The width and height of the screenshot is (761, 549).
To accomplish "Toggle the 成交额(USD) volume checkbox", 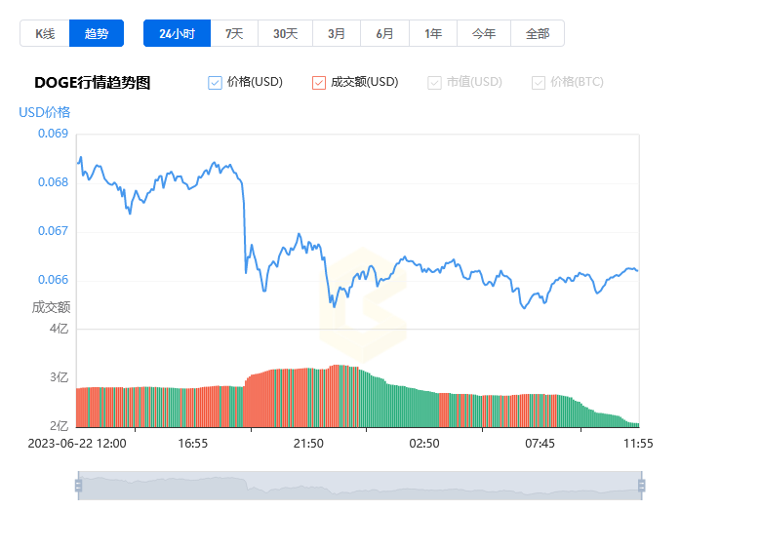I will pyautogui.click(x=319, y=83).
